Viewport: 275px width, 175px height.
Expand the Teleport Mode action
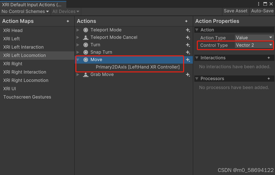[x=78, y=30]
